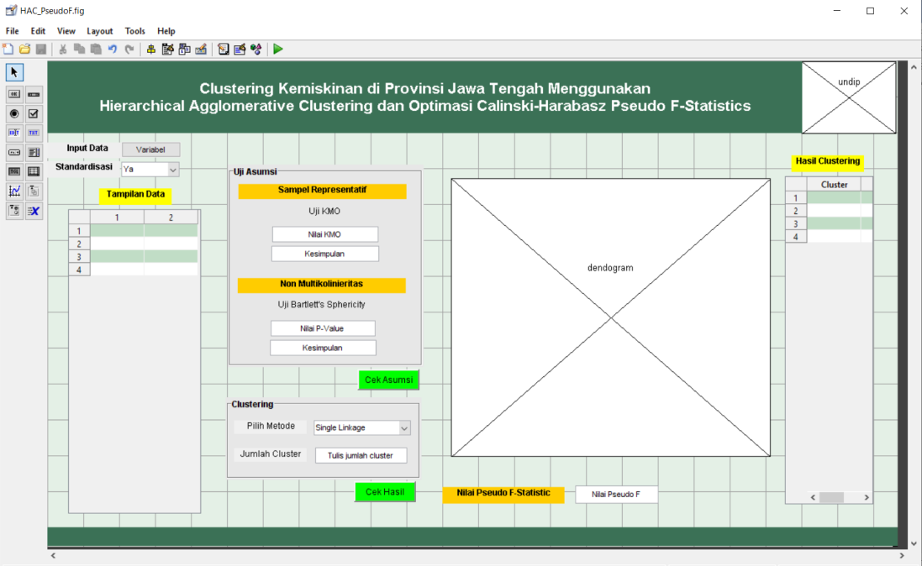Pick the Radio Button component tool
Viewport: 922px width, 566px height.
(x=14, y=113)
